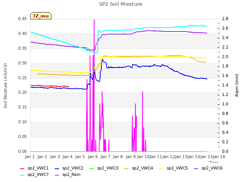Click the Jan 6 x-axis tick label
This screenshot has height=182, width=242.
click(93, 157)
